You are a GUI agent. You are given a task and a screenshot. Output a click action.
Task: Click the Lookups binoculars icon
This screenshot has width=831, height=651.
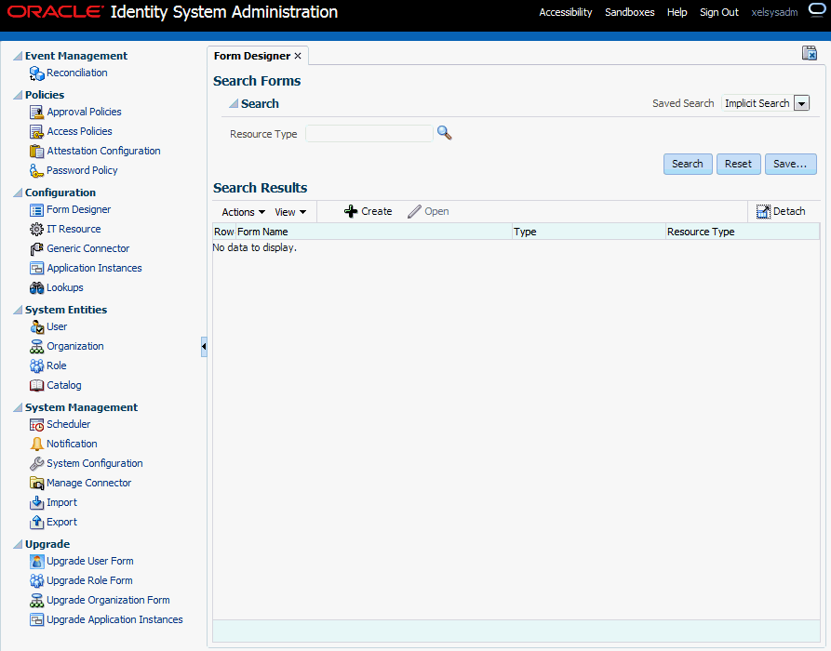click(36, 287)
